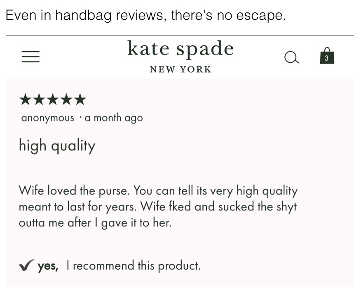Click the recommendation checkmark icon
Viewport: 361px width, 297px height.
[26, 265]
